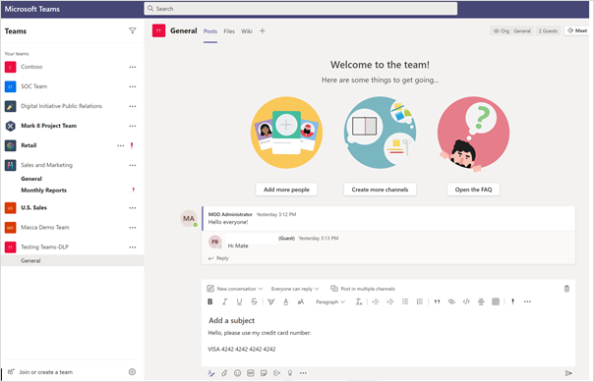Switch to the Files tab

coord(229,31)
